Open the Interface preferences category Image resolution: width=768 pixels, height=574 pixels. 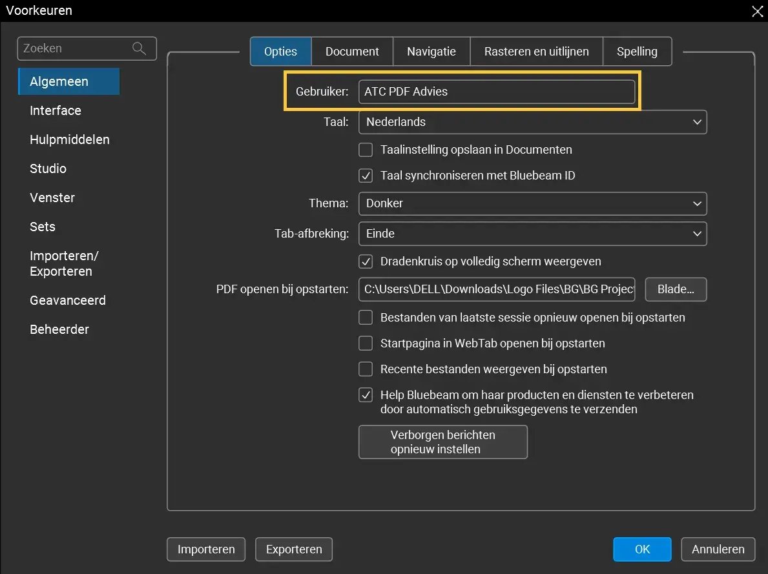pos(56,110)
